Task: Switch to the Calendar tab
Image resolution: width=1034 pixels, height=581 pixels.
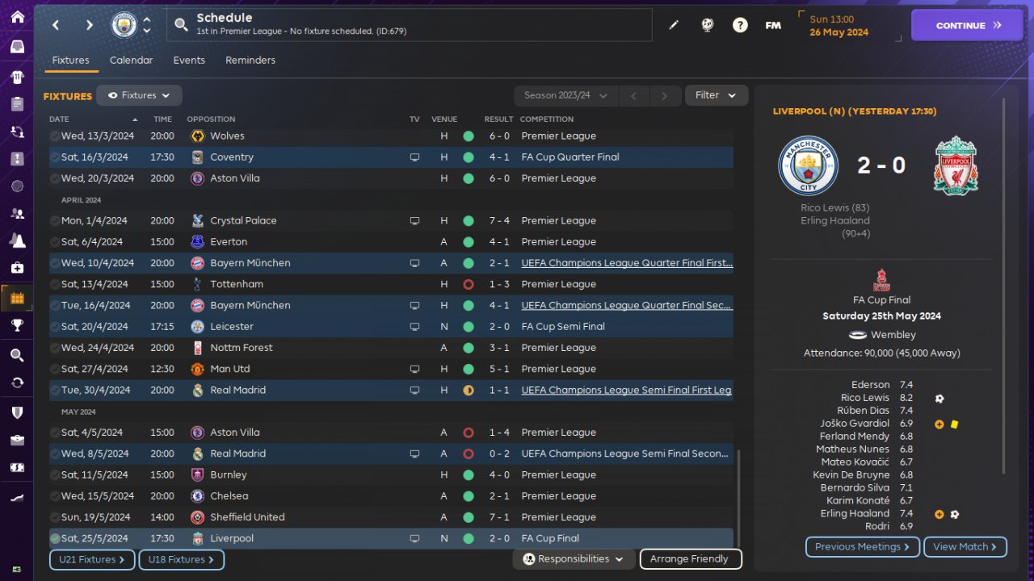Action: [131, 61]
